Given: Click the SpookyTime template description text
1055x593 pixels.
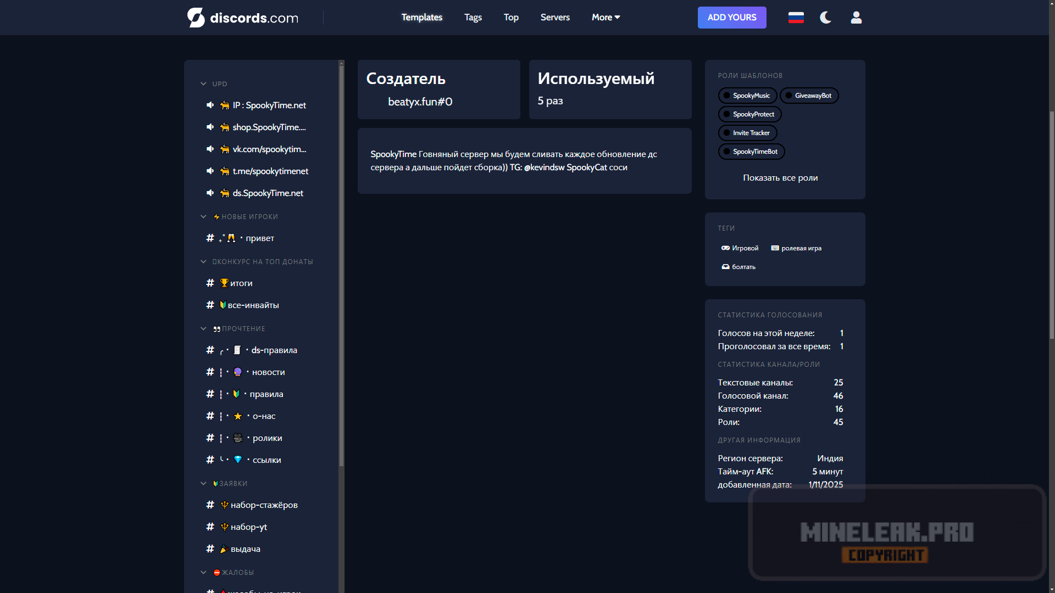Looking at the screenshot, I should pos(513,161).
